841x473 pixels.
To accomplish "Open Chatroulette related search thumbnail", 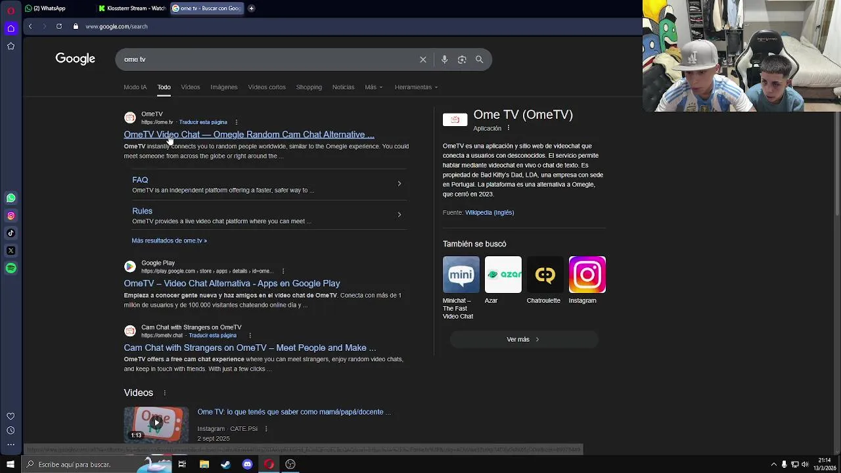I will pyautogui.click(x=545, y=275).
